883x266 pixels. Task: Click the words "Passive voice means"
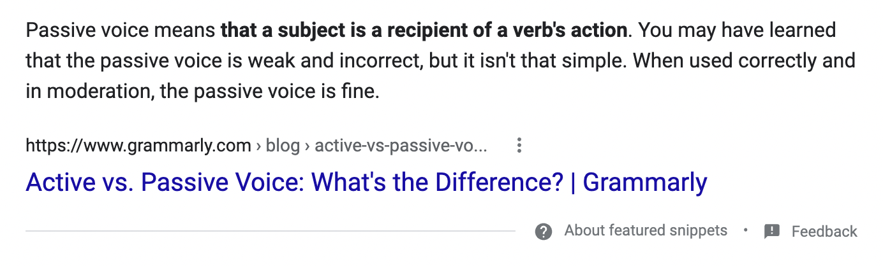pos(120,30)
